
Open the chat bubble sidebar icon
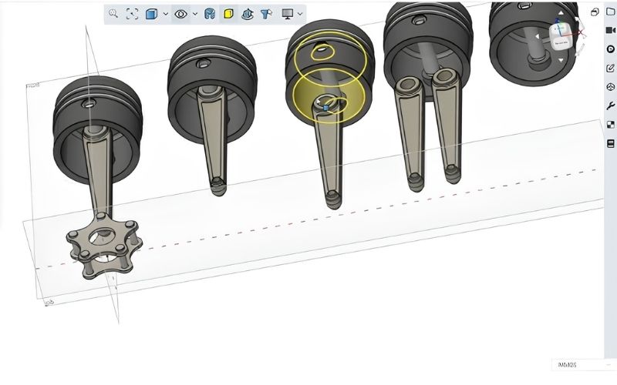611,49
